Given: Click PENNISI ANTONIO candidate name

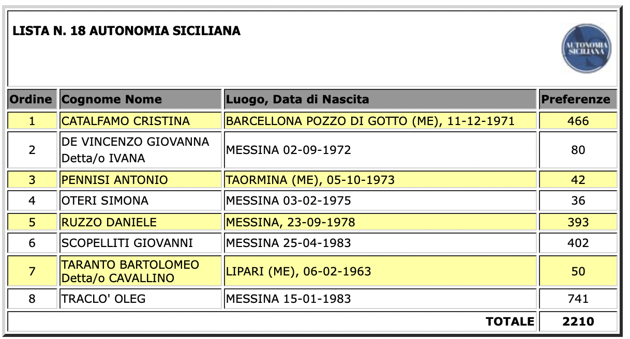Looking at the screenshot, I should point(115,180).
